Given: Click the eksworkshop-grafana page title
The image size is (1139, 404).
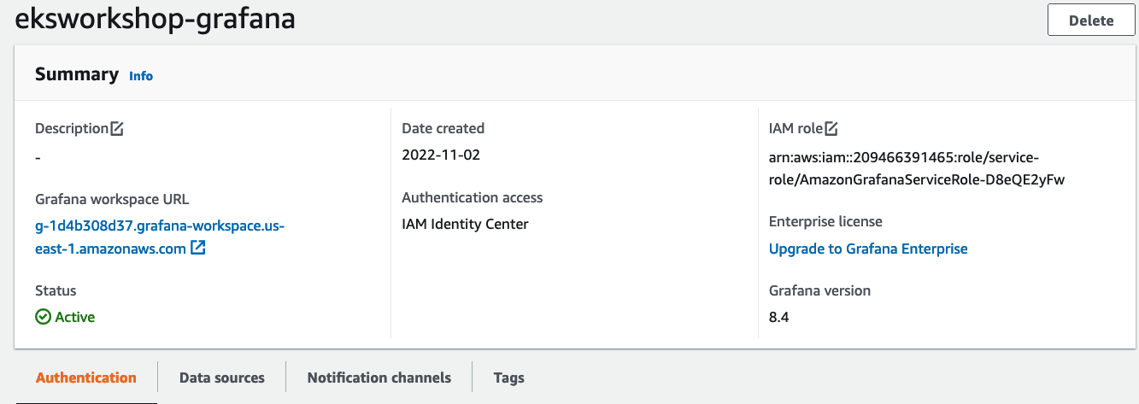Looking at the screenshot, I should (x=156, y=18).
